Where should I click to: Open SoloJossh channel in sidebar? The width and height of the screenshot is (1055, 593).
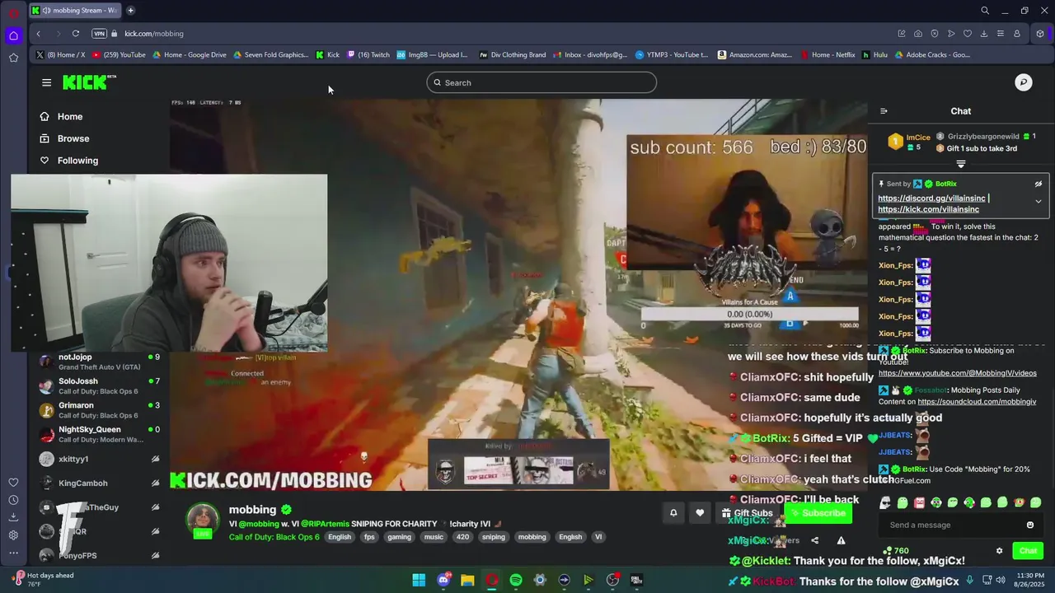click(x=99, y=385)
